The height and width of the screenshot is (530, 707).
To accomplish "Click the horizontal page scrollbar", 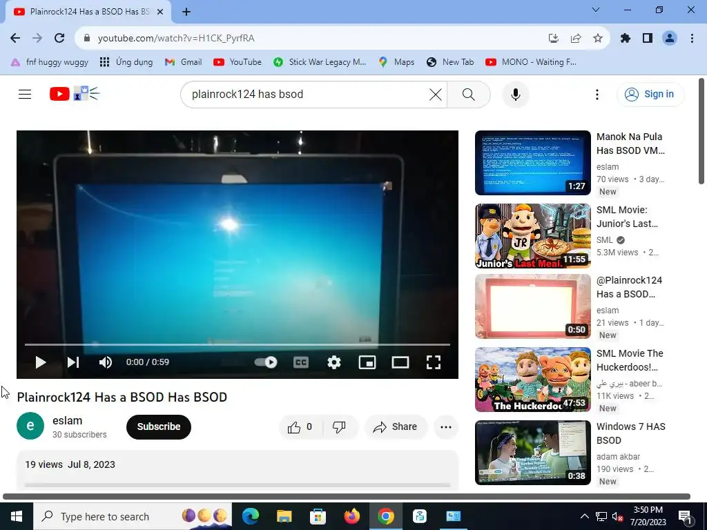I will click(347, 497).
